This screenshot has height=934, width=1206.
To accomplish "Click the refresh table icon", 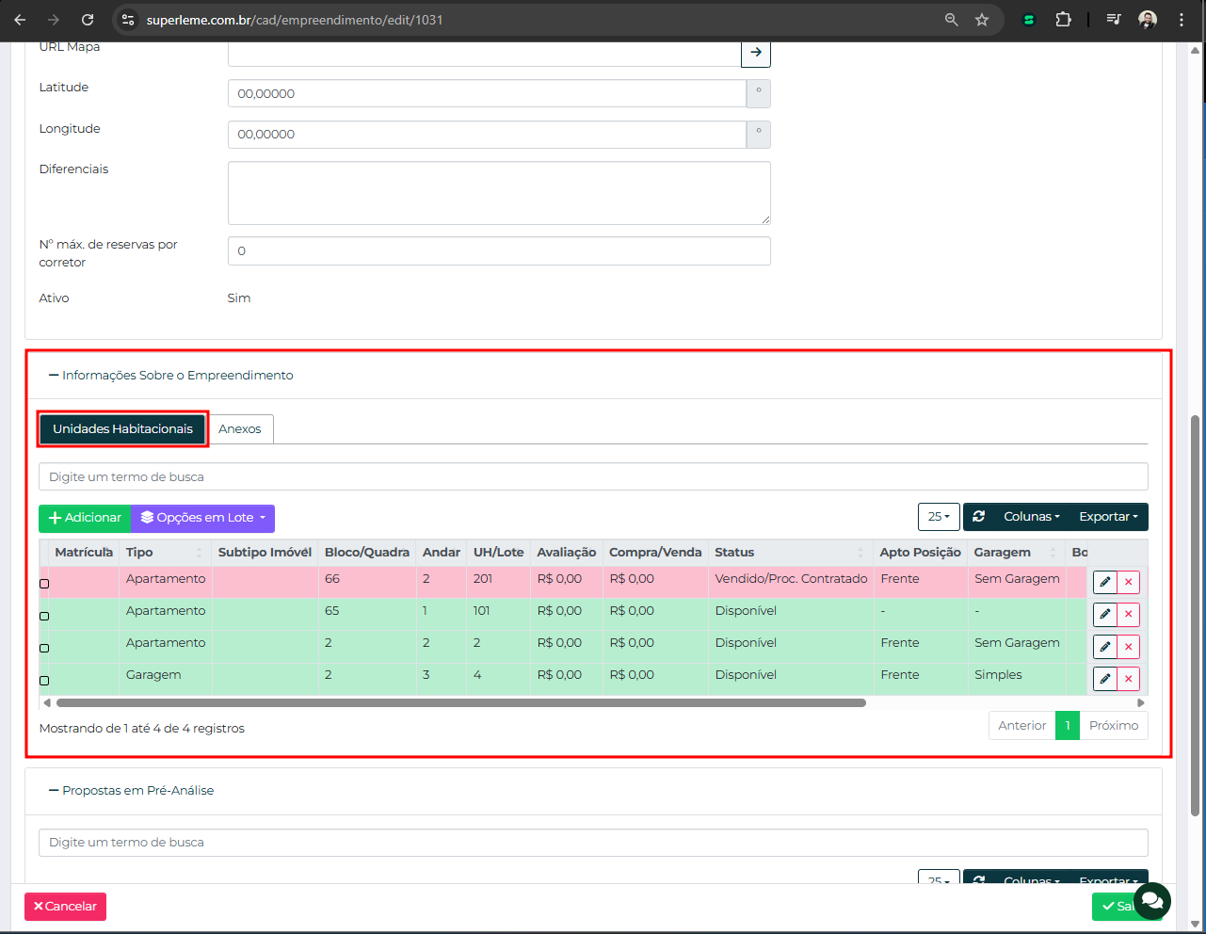I will pos(979,517).
